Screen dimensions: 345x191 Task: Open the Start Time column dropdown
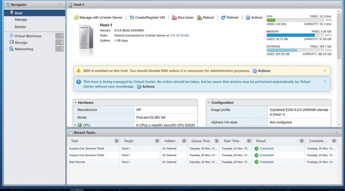point(249,141)
